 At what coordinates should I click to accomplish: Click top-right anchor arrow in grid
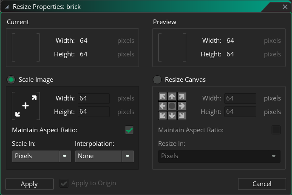pos(181,96)
